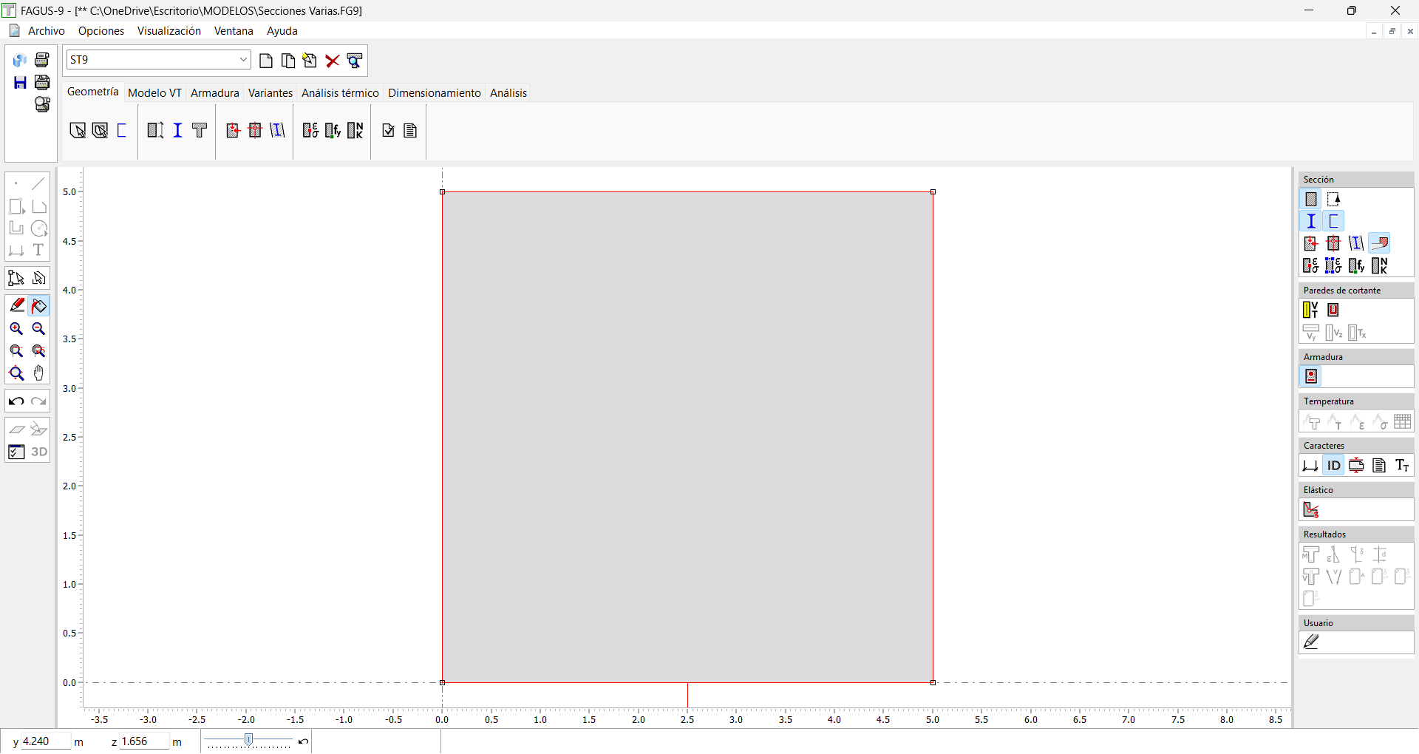Toggle reinforcement display in Armadura panel
1419x754 pixels.
pyautogui.click(x=1311, y=377)
